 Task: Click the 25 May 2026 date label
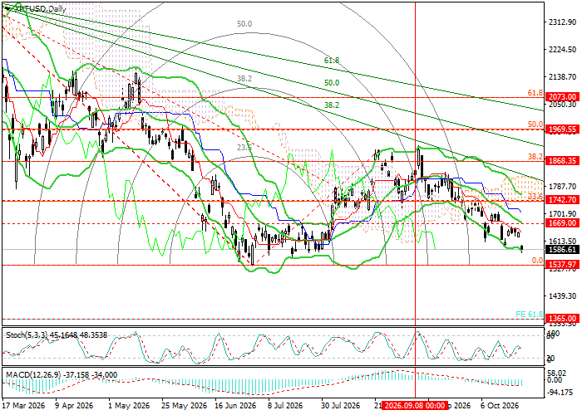[185, 406]
